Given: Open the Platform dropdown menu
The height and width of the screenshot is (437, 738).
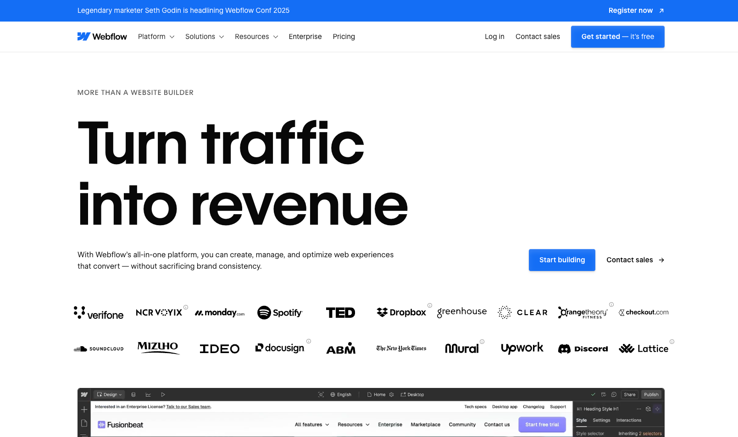Looking at the screenshot, I should click(x=156, y=37).
